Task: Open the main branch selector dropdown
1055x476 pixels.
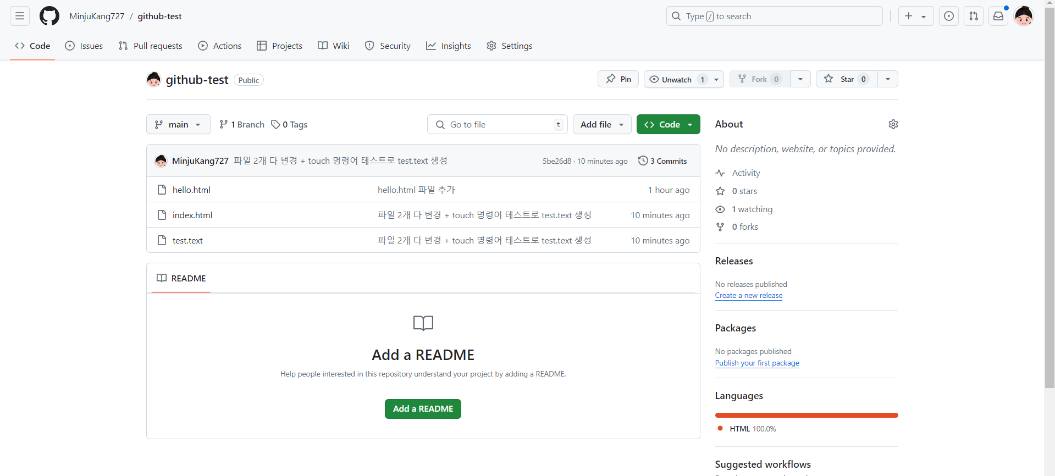Action: click(178, 124)
